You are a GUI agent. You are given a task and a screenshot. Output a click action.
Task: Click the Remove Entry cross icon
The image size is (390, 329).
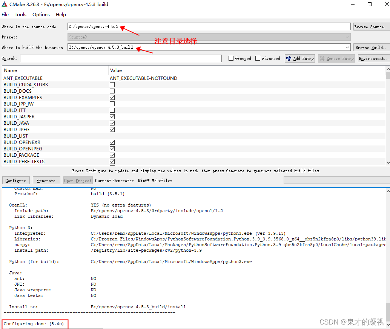click(x=322, y=58)
